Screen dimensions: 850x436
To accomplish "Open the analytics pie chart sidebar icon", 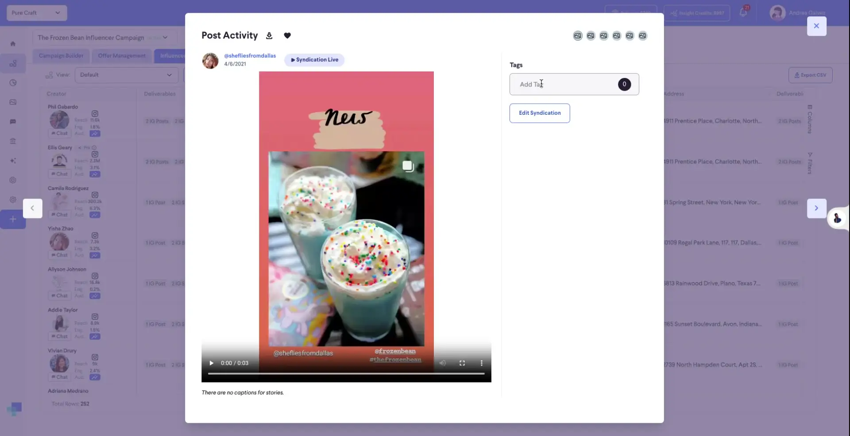I will pos(13,83).
